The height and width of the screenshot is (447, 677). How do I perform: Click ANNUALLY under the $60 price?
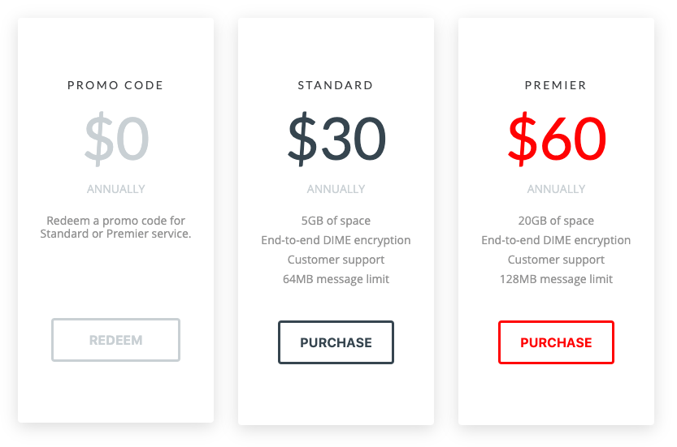click(x=556, y=189)
